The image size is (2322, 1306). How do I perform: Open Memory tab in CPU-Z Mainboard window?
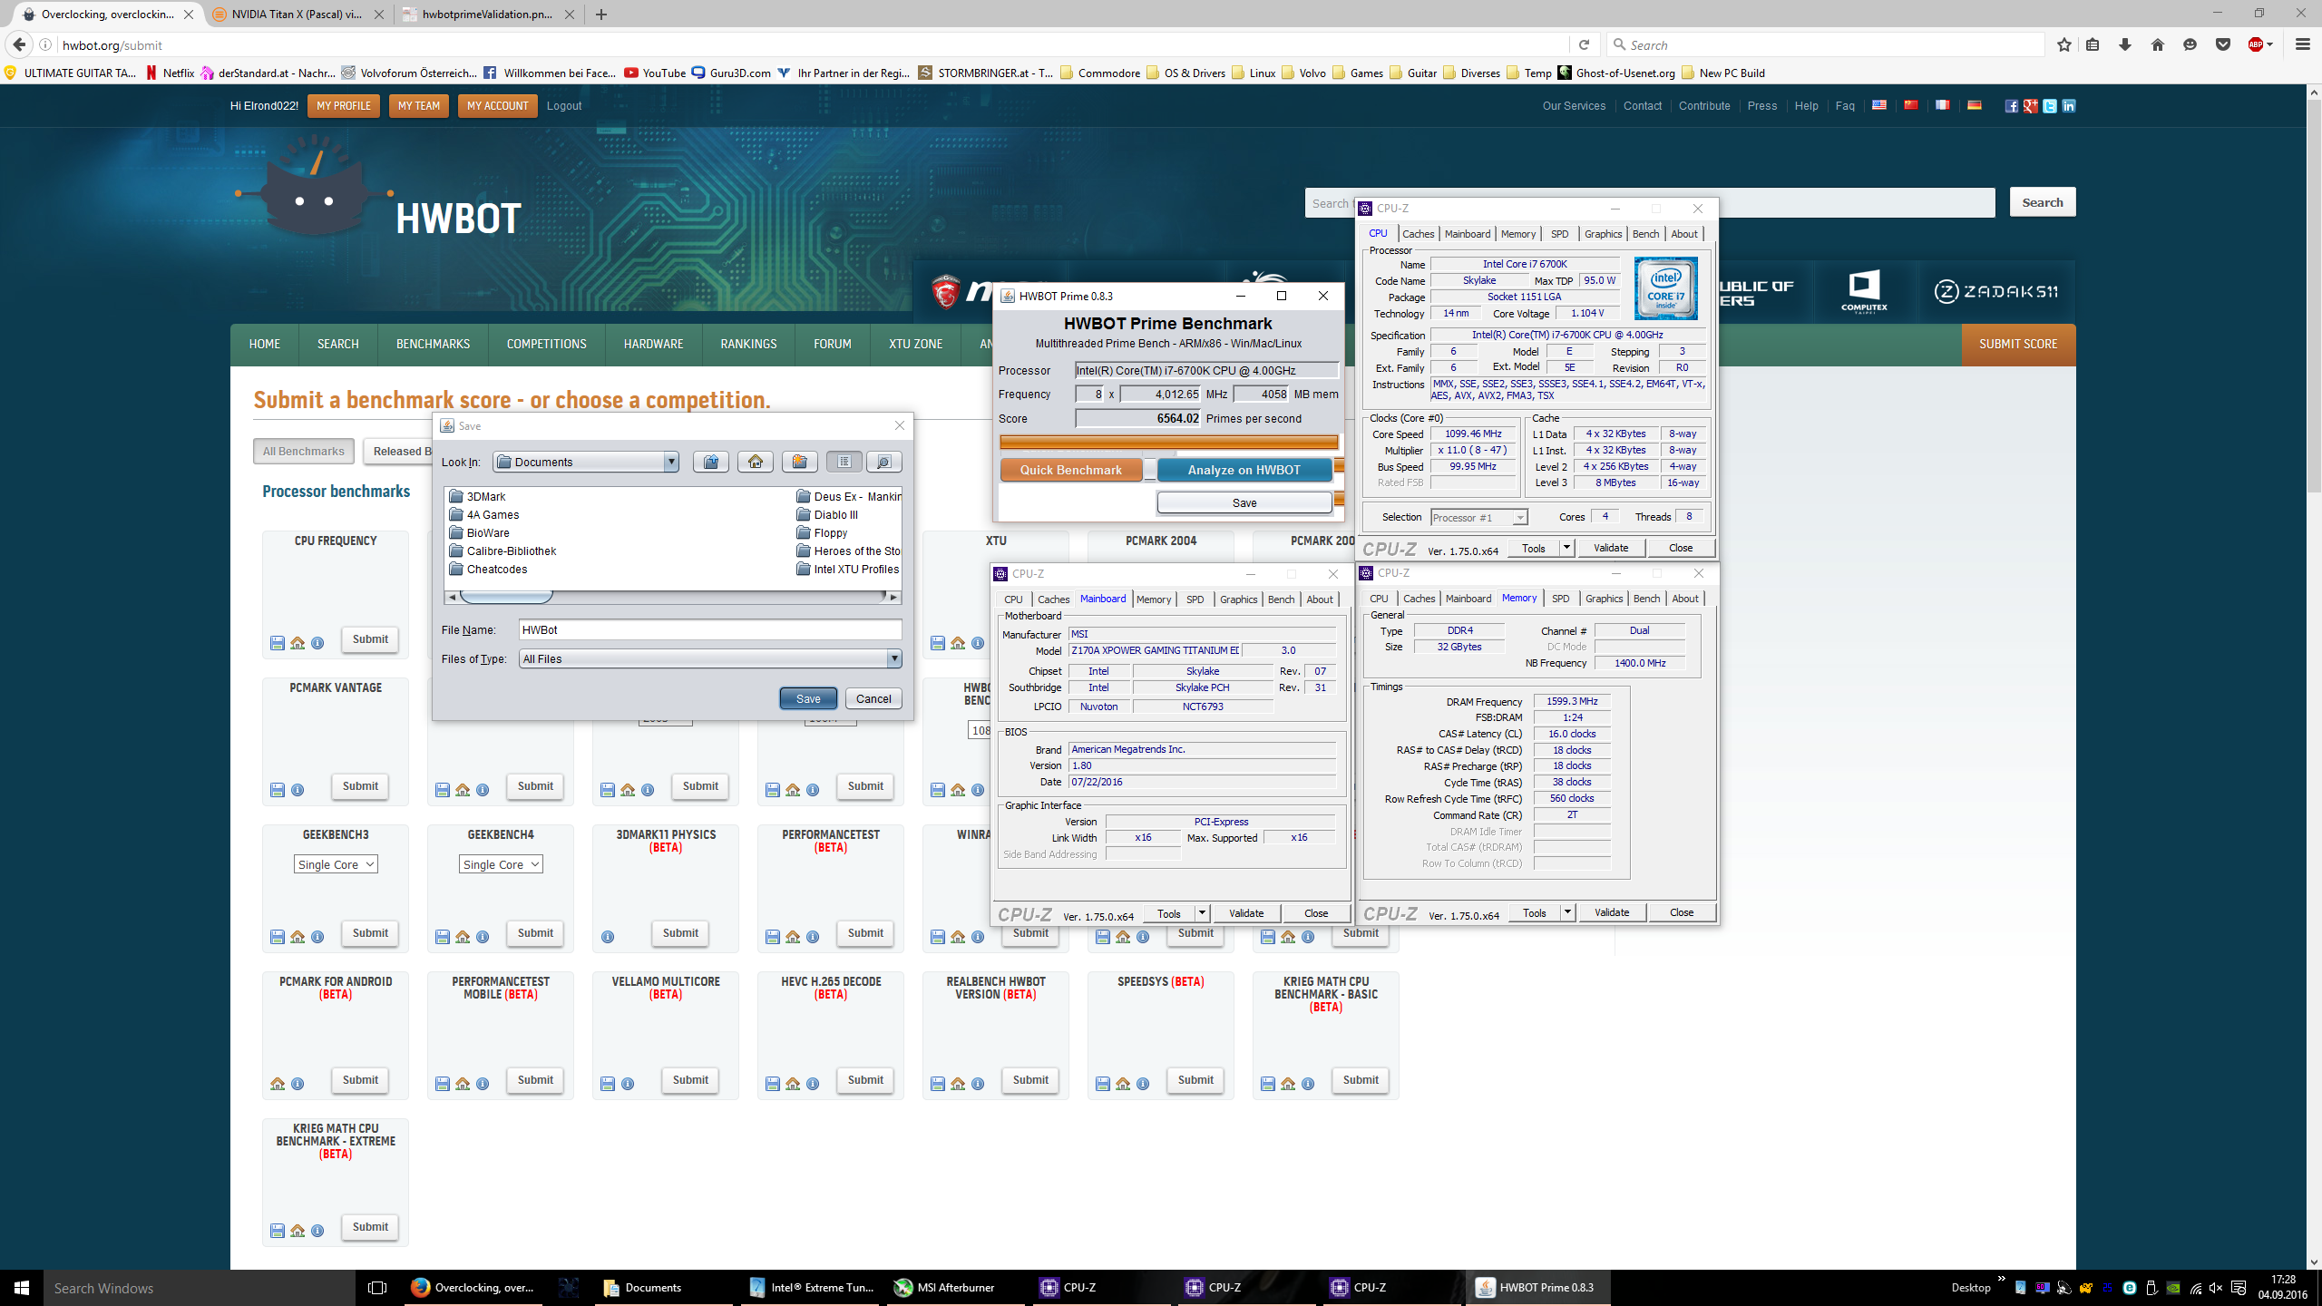click(1154, 599)
